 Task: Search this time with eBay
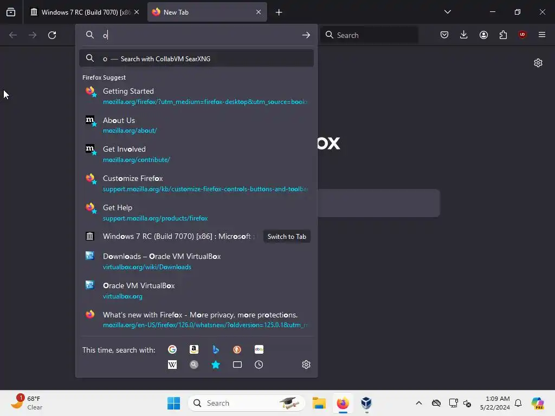tap(259, 349)
